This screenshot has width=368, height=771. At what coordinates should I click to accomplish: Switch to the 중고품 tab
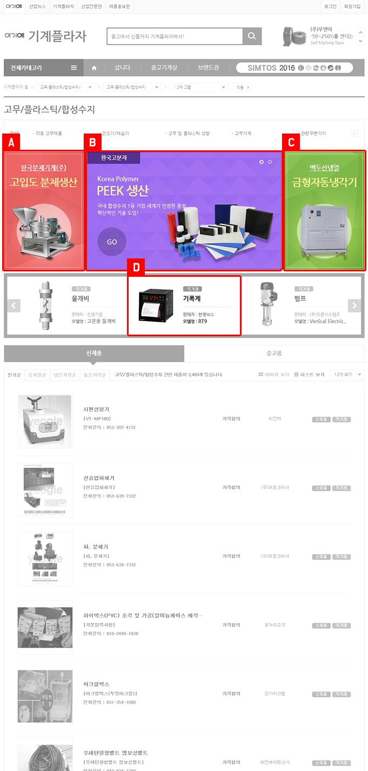pyautogui.click(x=274, y=353)
